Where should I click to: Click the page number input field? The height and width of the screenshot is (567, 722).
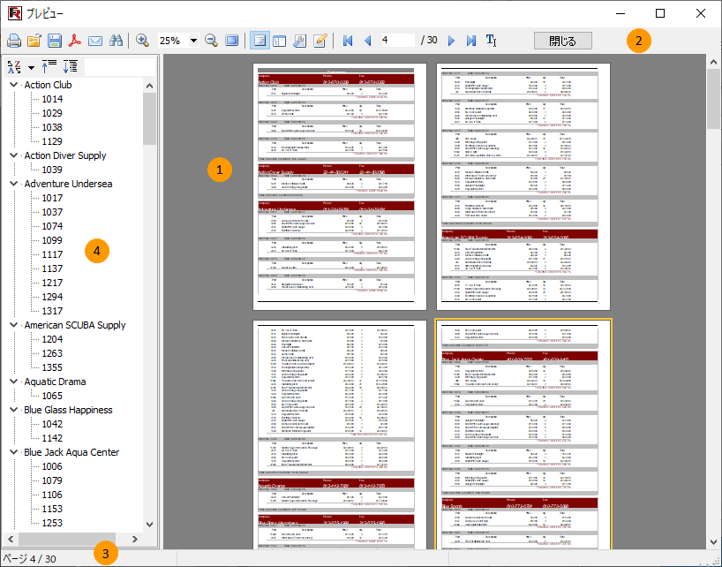(x=397, y=41)
